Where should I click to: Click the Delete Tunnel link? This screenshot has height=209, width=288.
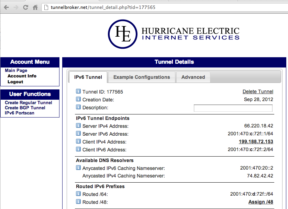tap(258, 91)
